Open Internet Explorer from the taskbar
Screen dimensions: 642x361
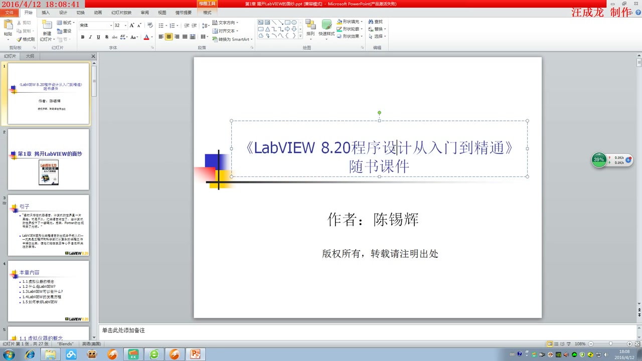30,354
